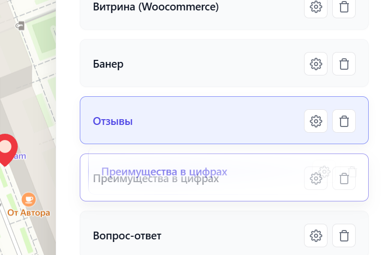Open settings gear in Преимущества в цифрах row

tap(316, 178)
